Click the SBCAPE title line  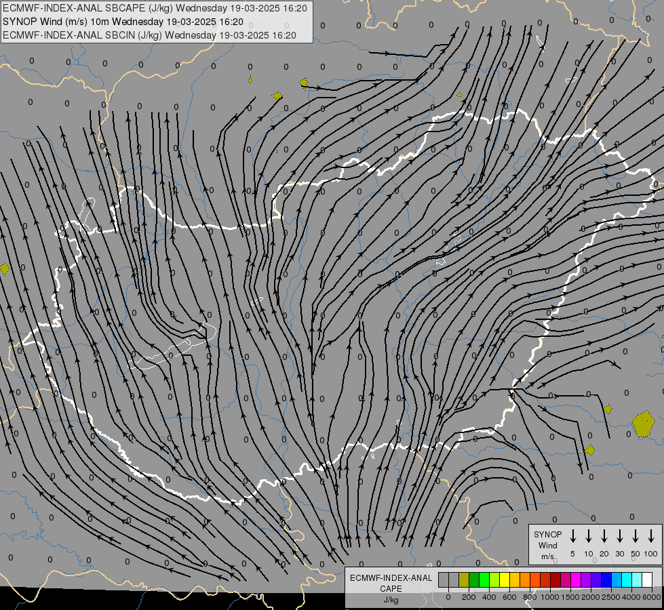point(155,8)
